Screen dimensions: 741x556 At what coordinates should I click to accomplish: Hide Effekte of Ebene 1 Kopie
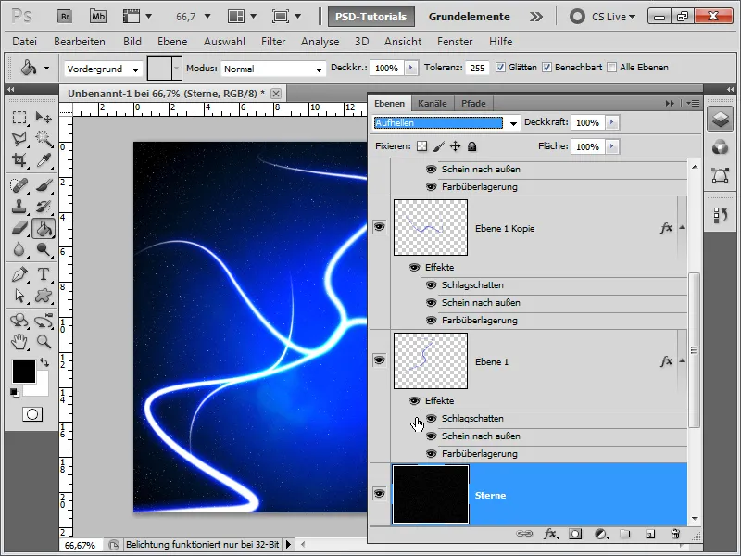tap(414, 268)
